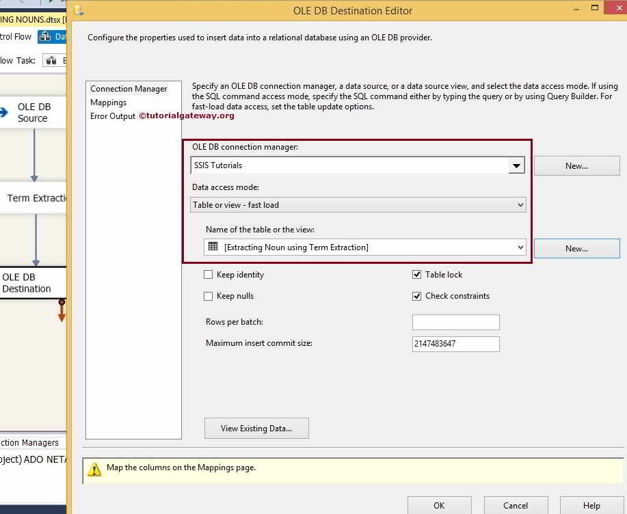Click New button beside connection manager
Image resolution: width=627 pixels, height=514 pixels.
coord(576,166)
